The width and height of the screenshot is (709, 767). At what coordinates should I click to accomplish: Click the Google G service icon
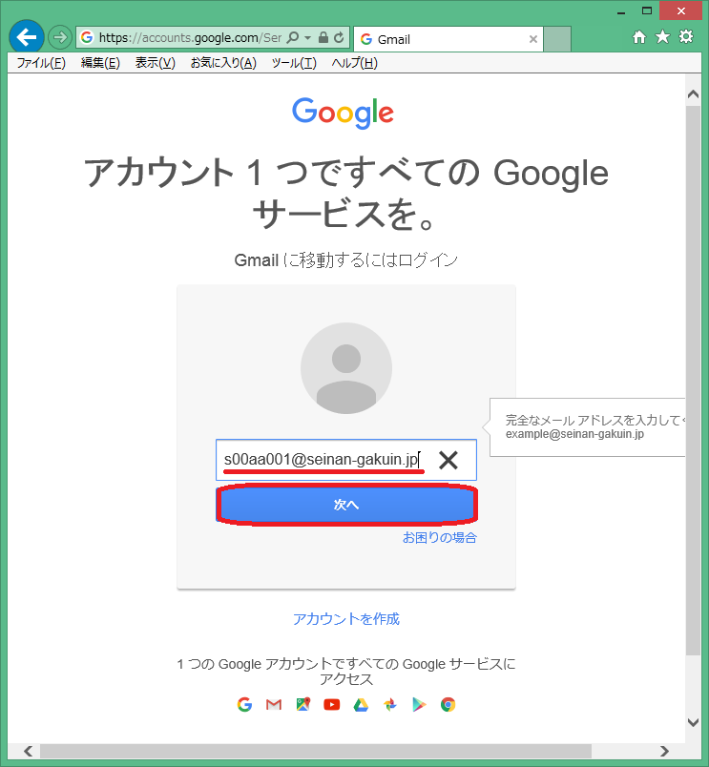click(x=244, y=704)
